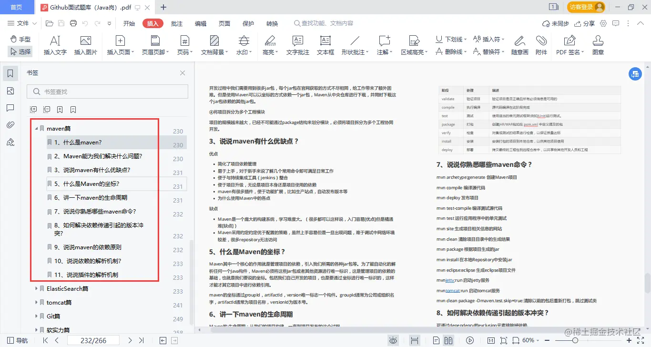This screenshot has width=651, height=347.
Task: Switch to the 批注 ribbon tab
Action: tap(176, 23)
